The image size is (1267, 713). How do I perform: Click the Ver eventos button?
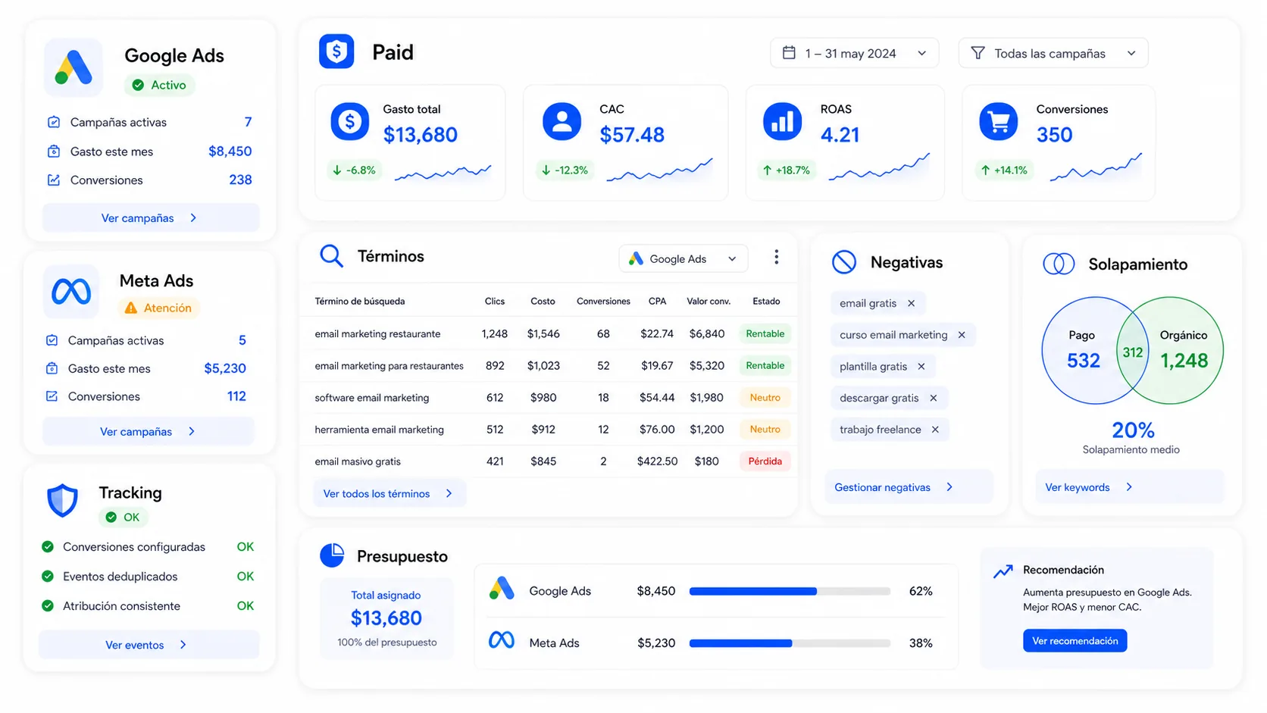(x=149, y=645)
